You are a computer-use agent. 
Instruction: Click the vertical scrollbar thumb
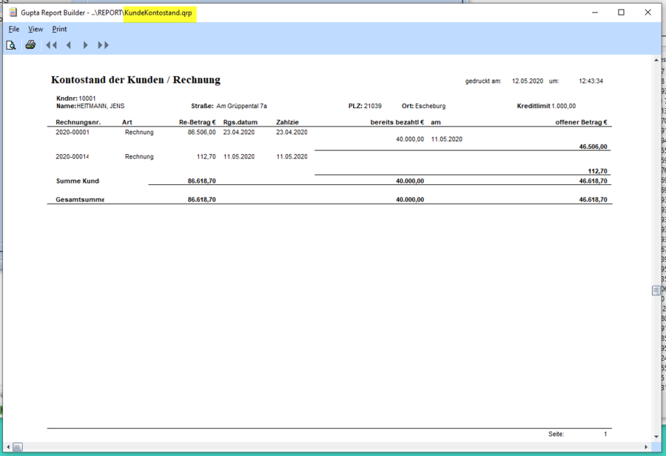pos(656,291)
